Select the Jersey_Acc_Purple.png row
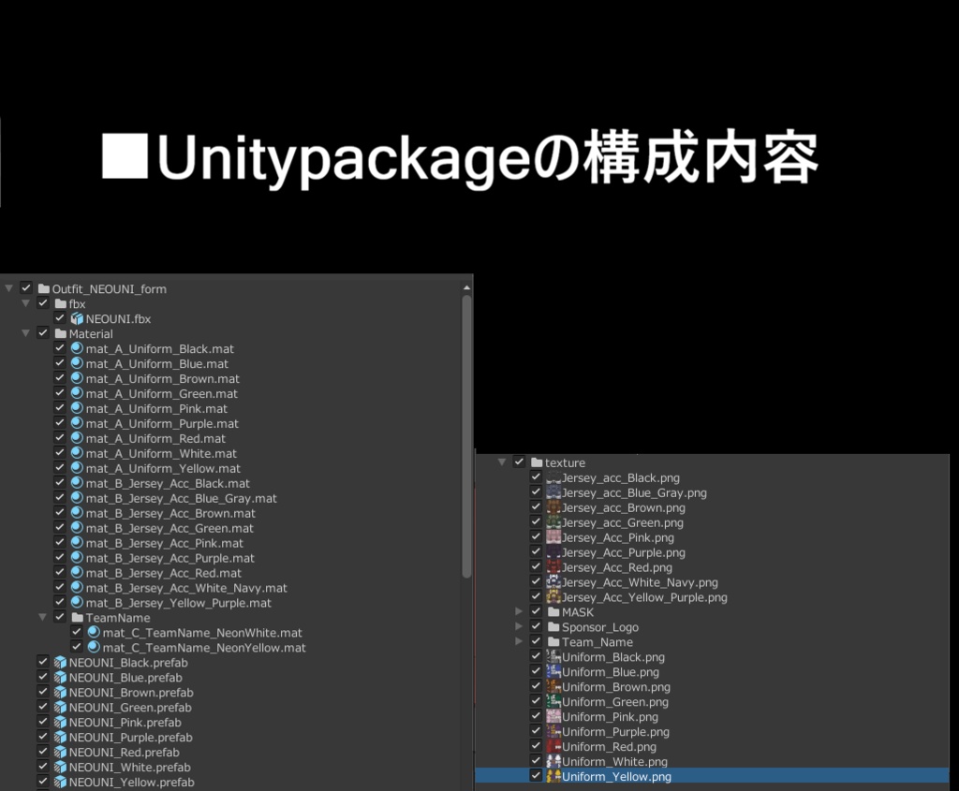The height and width of the screenshot is (791, 959). (713, 552)
